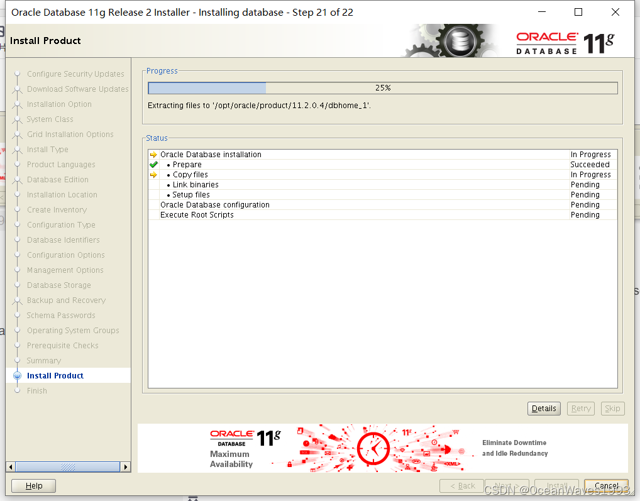Click the sidebar scroll left arrow
The height and width of the screenshot is (501, 640).
(11, 466)
